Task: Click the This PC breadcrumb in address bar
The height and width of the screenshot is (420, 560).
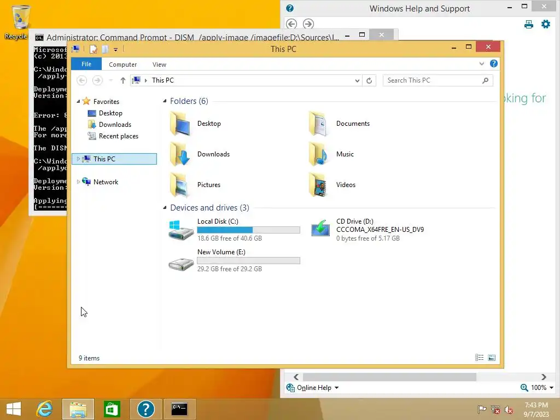Action: point(163,80)
